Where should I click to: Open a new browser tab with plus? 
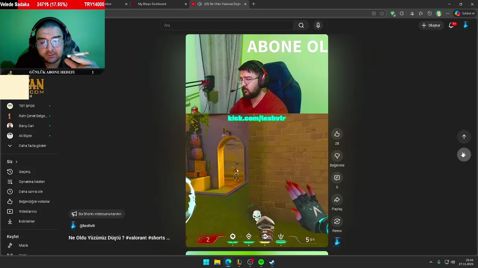tap(254, 4)
